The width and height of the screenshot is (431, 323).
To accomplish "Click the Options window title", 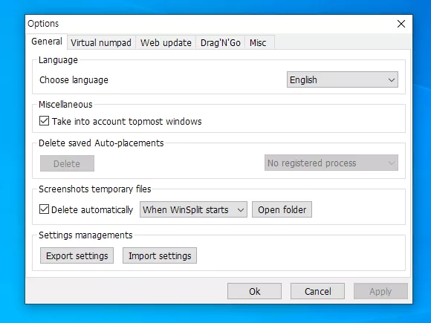I will (x=43, y=24).
